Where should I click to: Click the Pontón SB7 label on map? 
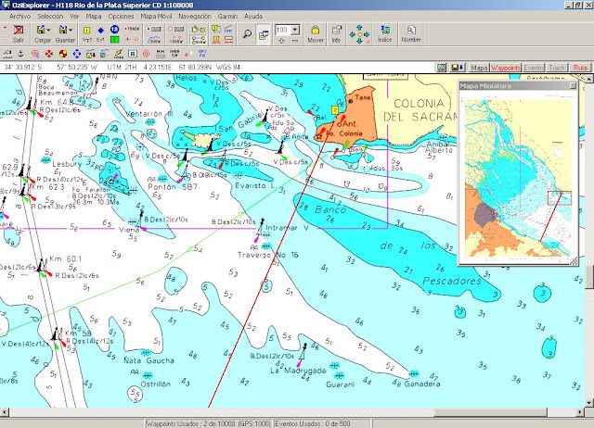pyautogui.click(x=173, y=187)
